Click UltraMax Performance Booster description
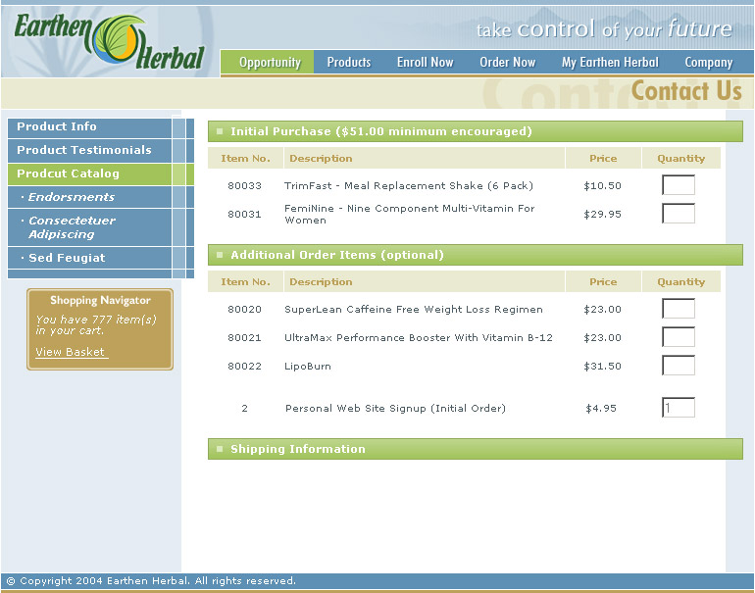The image size is (755, 593). click(x=419, y=337)
